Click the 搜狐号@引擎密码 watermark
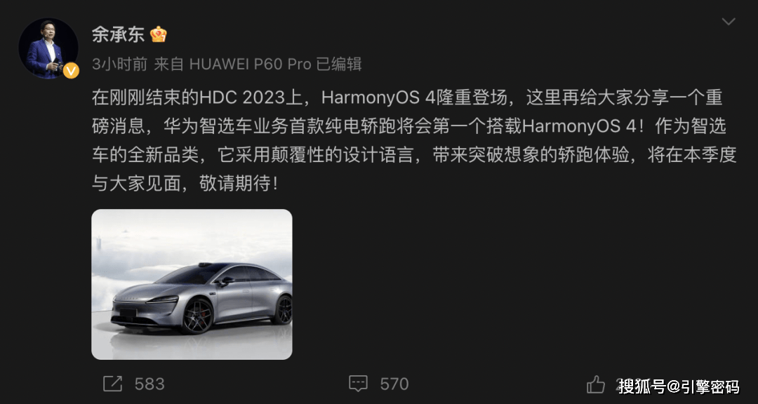The height and width of the screenshot is (404, 758). (x=679, y=386)
